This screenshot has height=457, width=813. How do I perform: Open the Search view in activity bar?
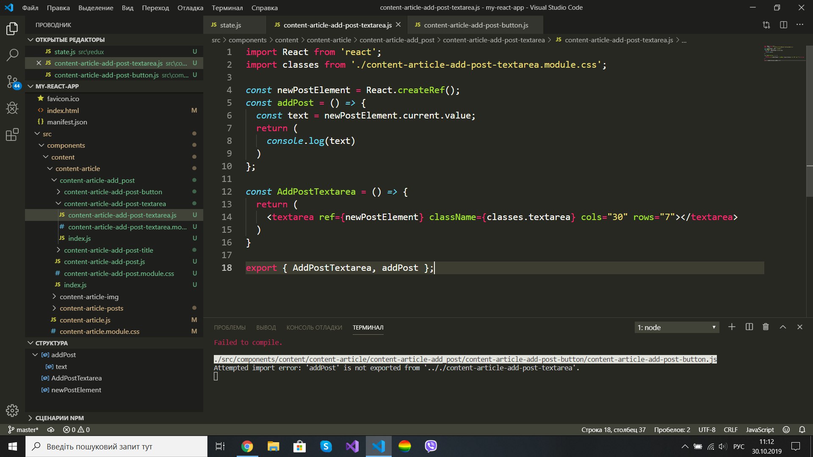pyautogui.click(x=12, y=55)
